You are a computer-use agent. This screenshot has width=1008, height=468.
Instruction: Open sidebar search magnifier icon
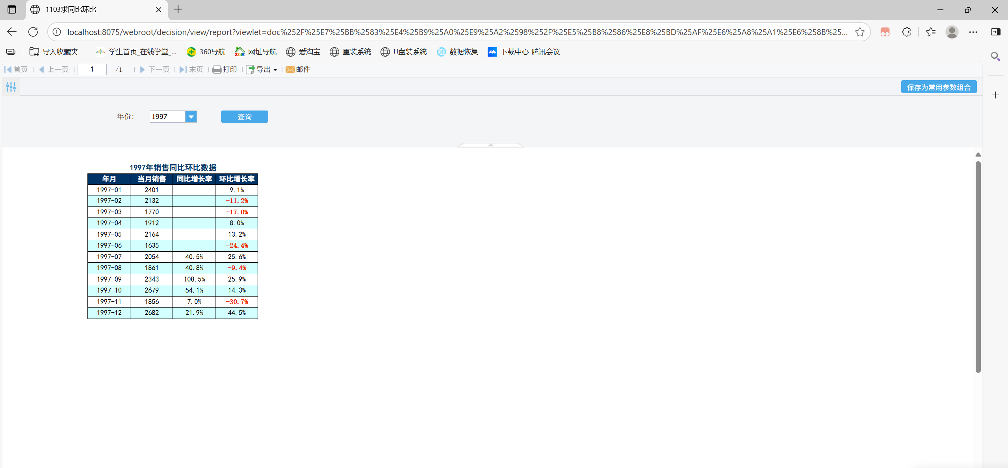pyautogui.click(x=995, y=57)
